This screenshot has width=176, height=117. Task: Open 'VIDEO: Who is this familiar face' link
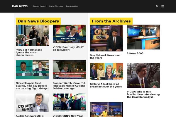pyautogui.click(x=143, y=94)
